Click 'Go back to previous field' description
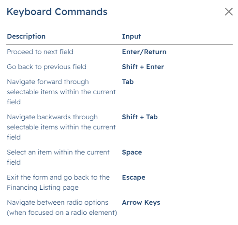238x225 pixels. click(x=46, y=67)
